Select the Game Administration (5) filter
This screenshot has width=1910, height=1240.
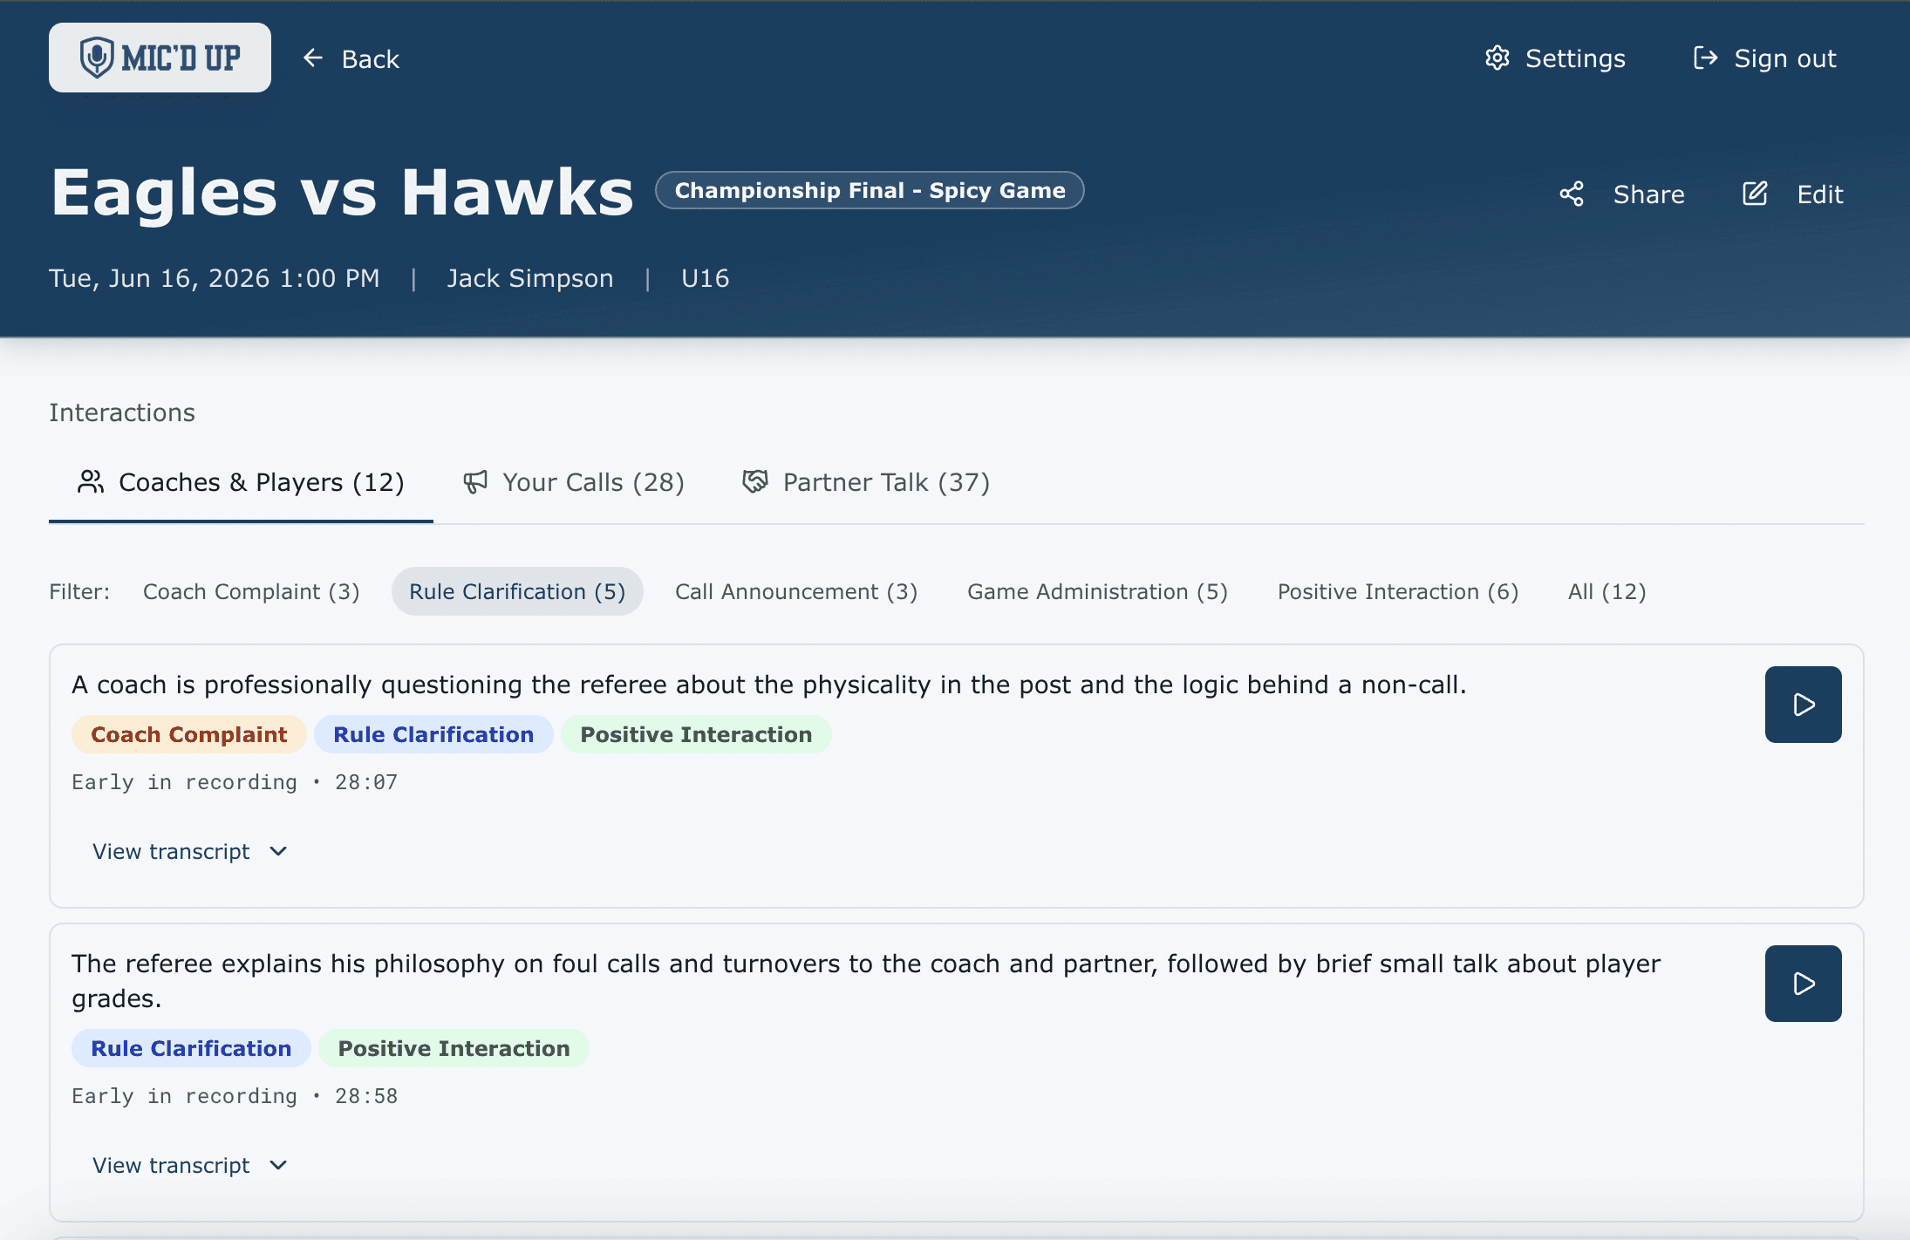coord(1097,591)
